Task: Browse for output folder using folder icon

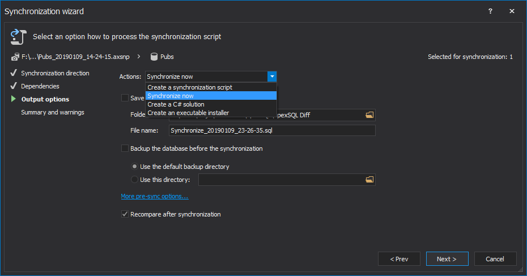Action: pos(369,115)
